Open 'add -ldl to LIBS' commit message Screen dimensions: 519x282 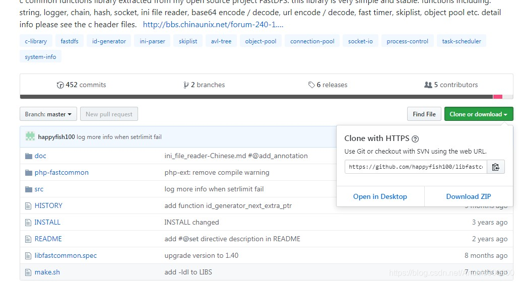click(x=188, y=272)
